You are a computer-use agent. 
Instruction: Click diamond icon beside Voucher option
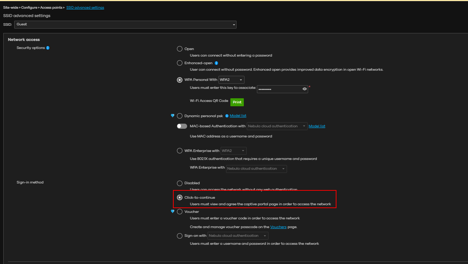tap(173, 211)
